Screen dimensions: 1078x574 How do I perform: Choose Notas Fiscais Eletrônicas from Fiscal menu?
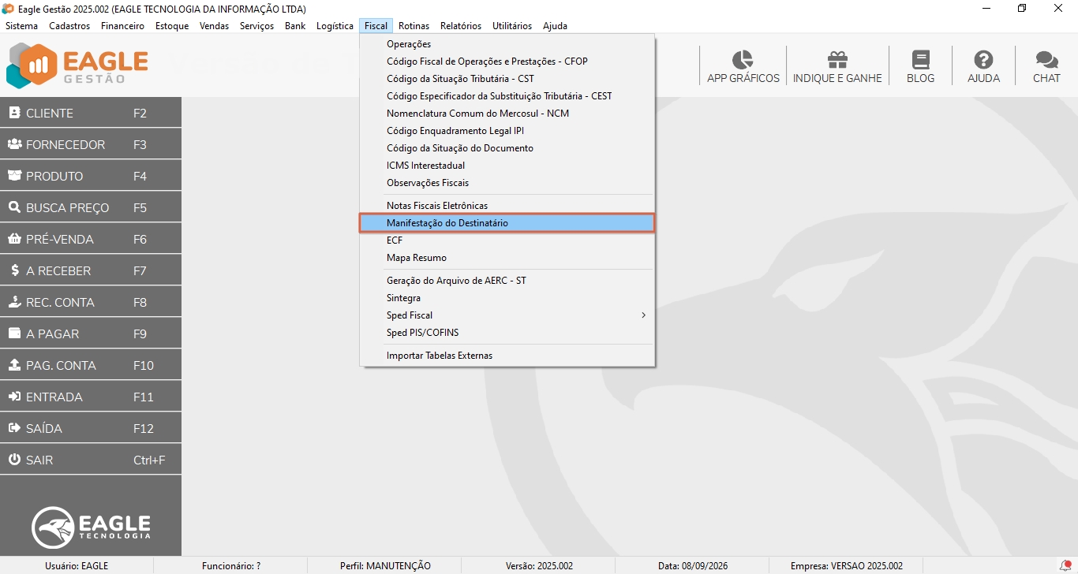(507, 206)
